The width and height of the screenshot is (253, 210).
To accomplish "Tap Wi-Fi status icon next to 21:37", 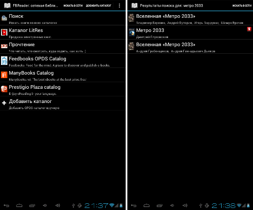I will [112, 205].
